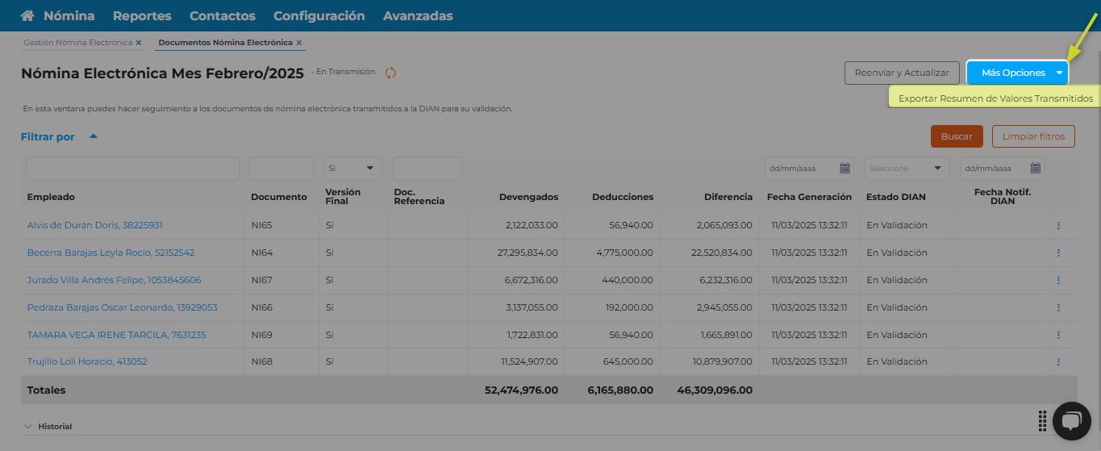This screenshot has height=451, width=1101.
Task: Open the live chat bubble
Action: point(1071,421)
